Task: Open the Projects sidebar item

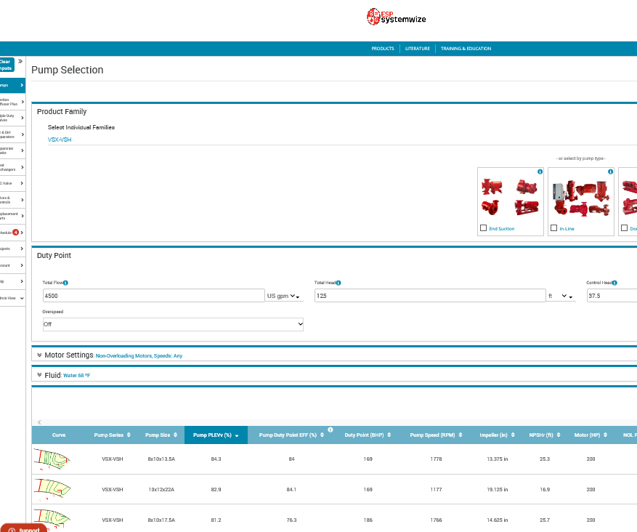Action: [x=12, y=249]
